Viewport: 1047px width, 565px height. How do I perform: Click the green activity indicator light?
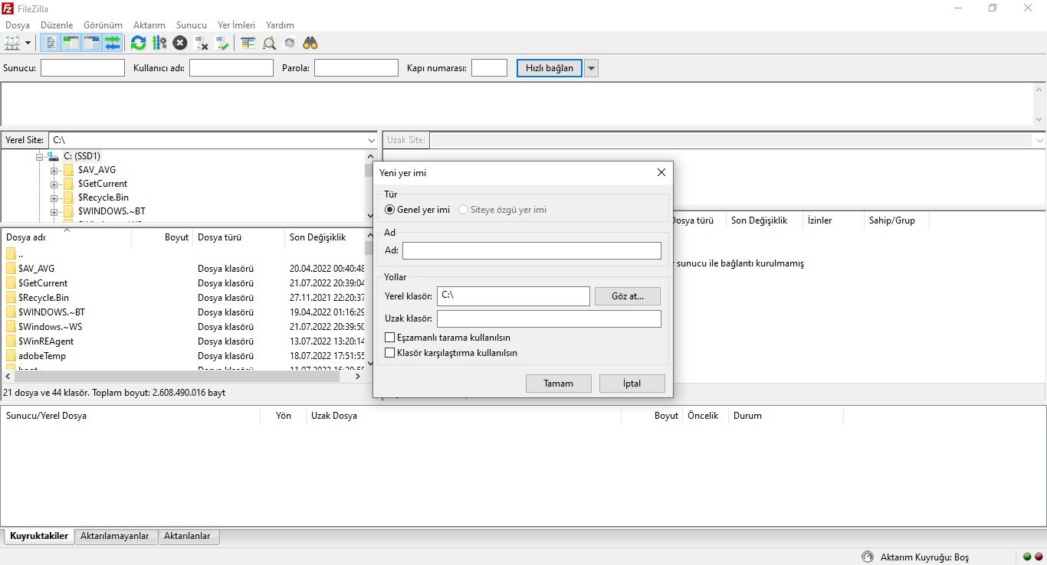(x=1027, y=557)
